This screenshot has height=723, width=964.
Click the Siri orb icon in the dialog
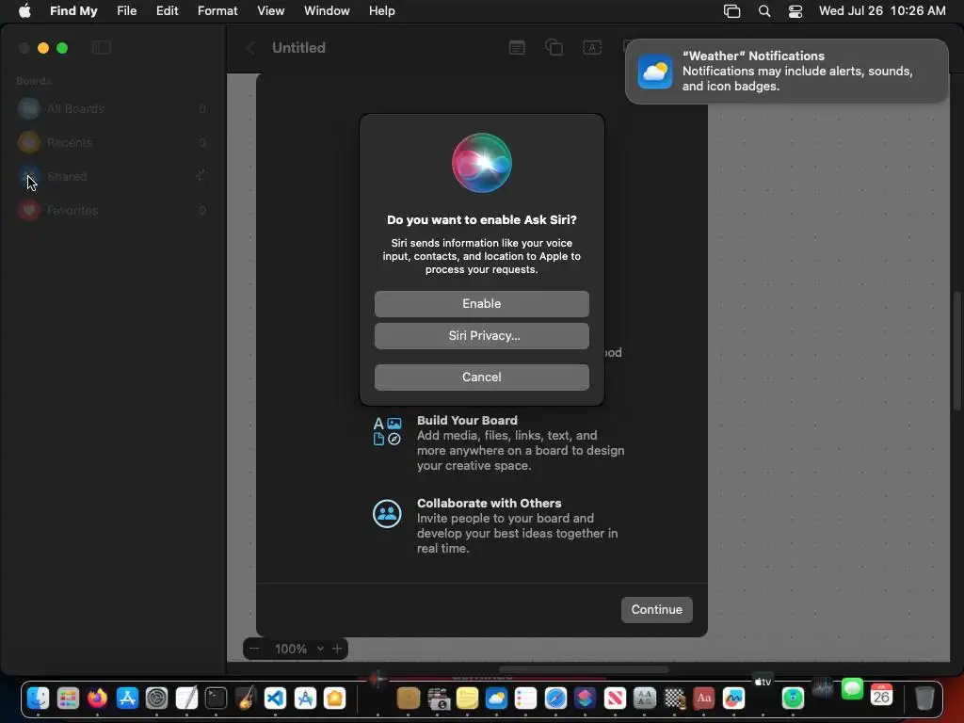(481, 163)
